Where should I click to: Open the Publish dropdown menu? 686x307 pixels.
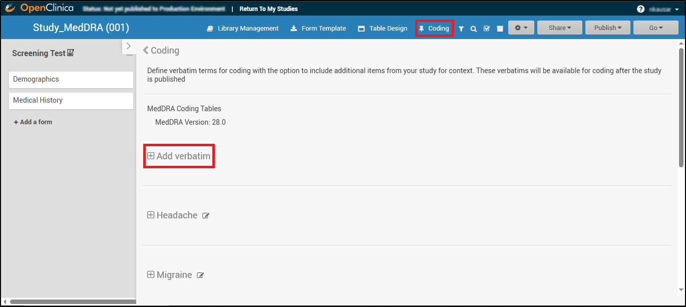tap(607, 28)
